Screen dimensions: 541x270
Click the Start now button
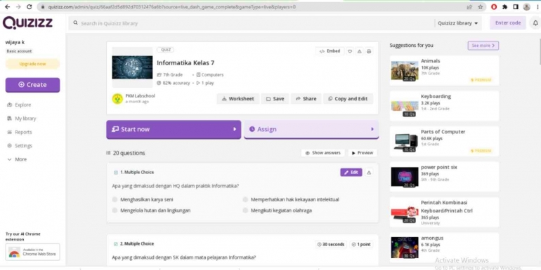click(x=174, y=130)
